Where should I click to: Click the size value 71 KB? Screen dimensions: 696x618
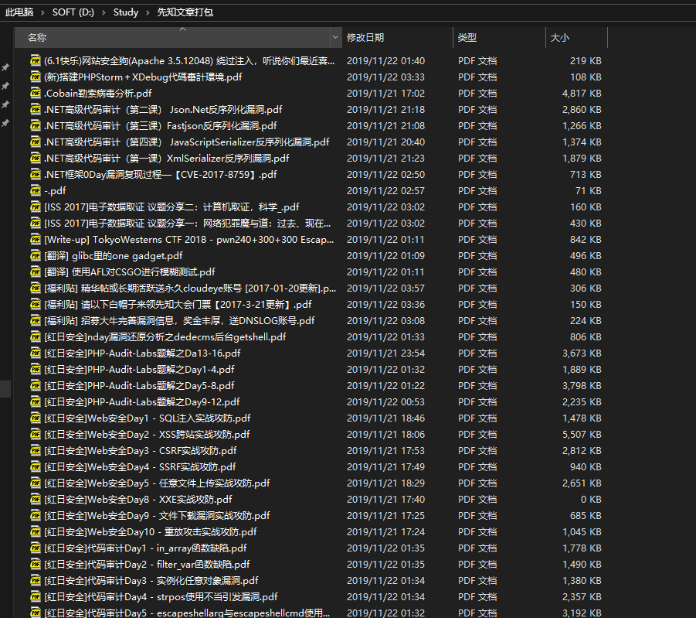(x=589, y=190)
